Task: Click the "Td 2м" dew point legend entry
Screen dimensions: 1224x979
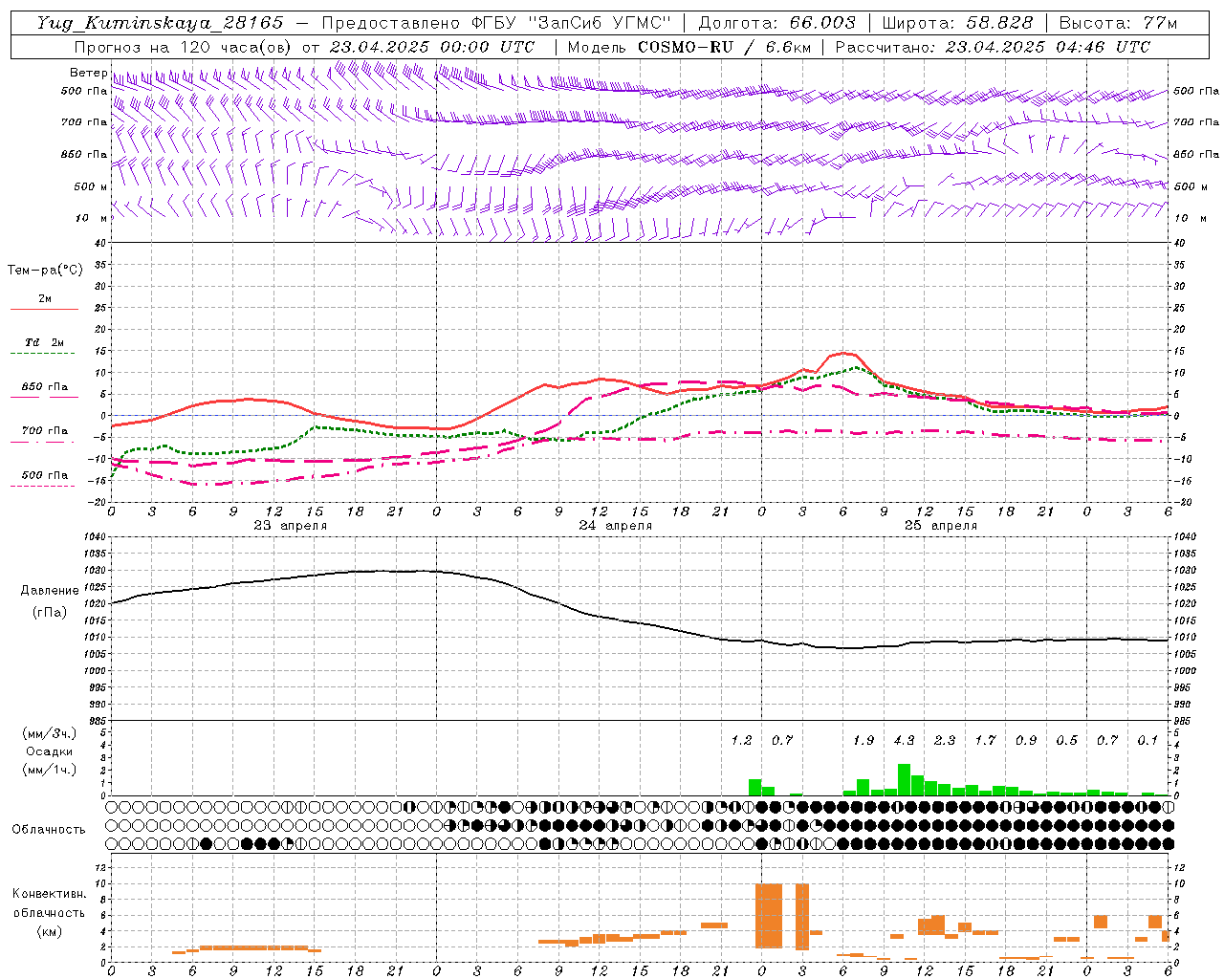Action: pos(44,342)
